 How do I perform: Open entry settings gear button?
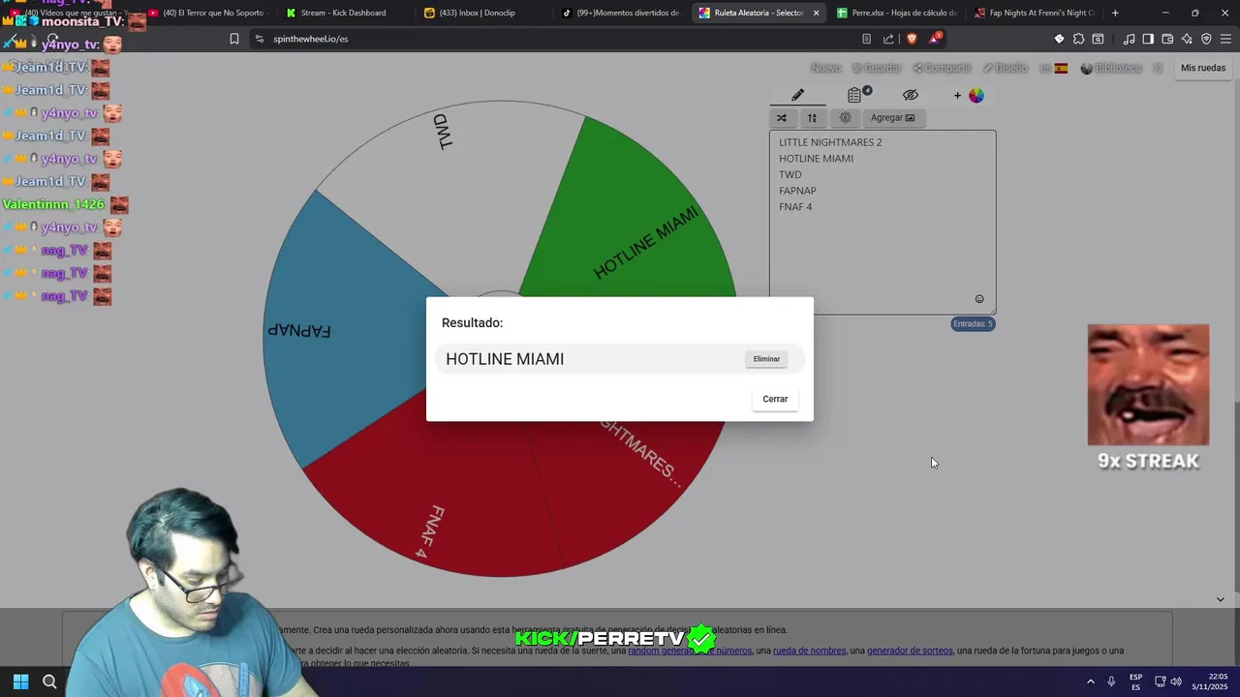pos(845,118)
